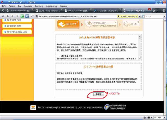Screen dimensions: 167x120
Task: Expand the Google search engine dropdown
Action: tap(165, 16)
